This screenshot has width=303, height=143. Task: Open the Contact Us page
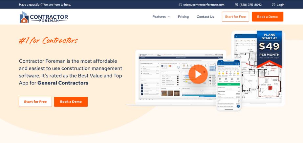[205, 17]
